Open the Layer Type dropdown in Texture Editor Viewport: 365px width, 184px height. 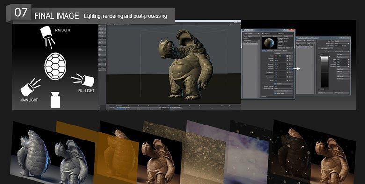(x=342, y=41)
